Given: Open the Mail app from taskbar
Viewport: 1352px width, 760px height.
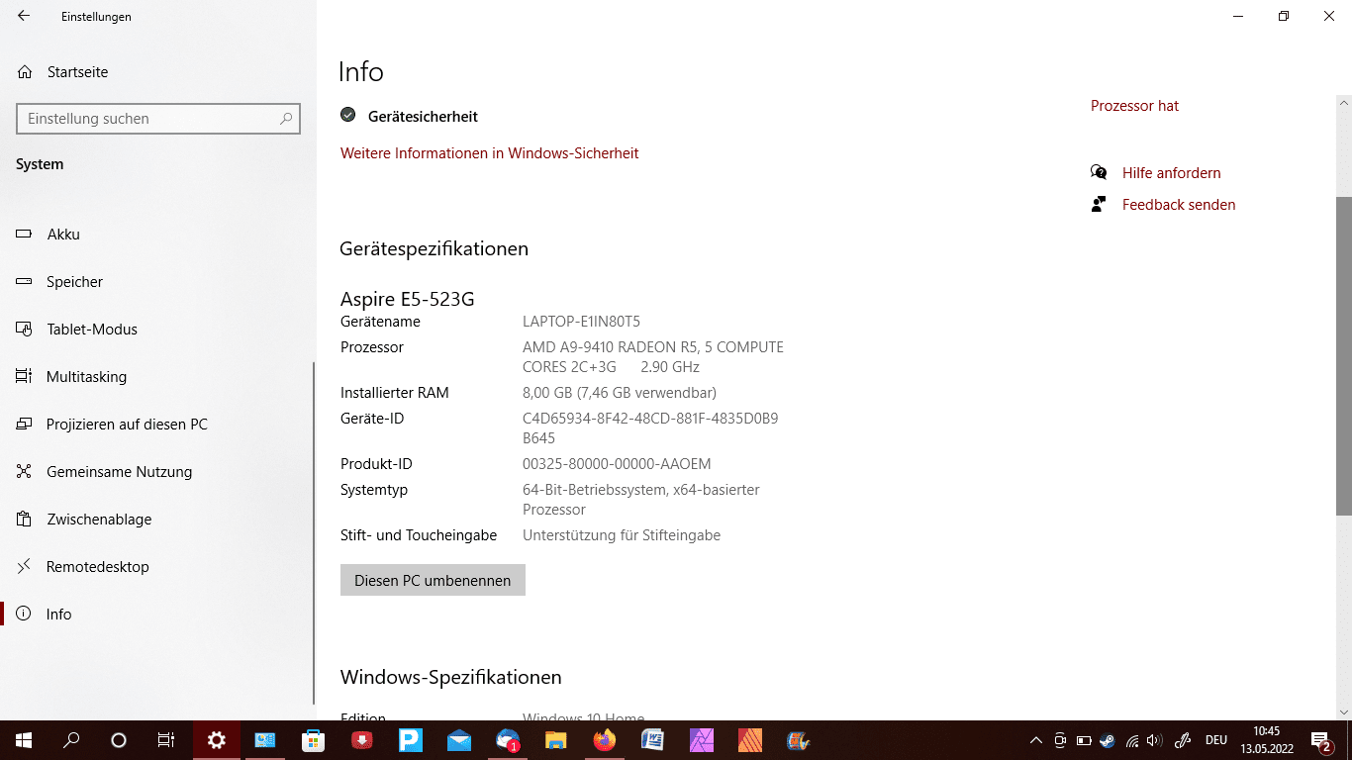Looking at the screenshot, I should [459, 740].
